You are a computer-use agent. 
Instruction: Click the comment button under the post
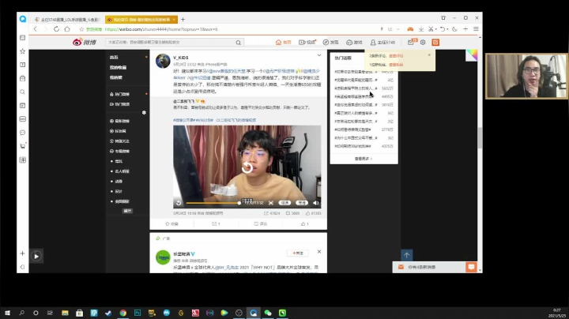(261, 223)
